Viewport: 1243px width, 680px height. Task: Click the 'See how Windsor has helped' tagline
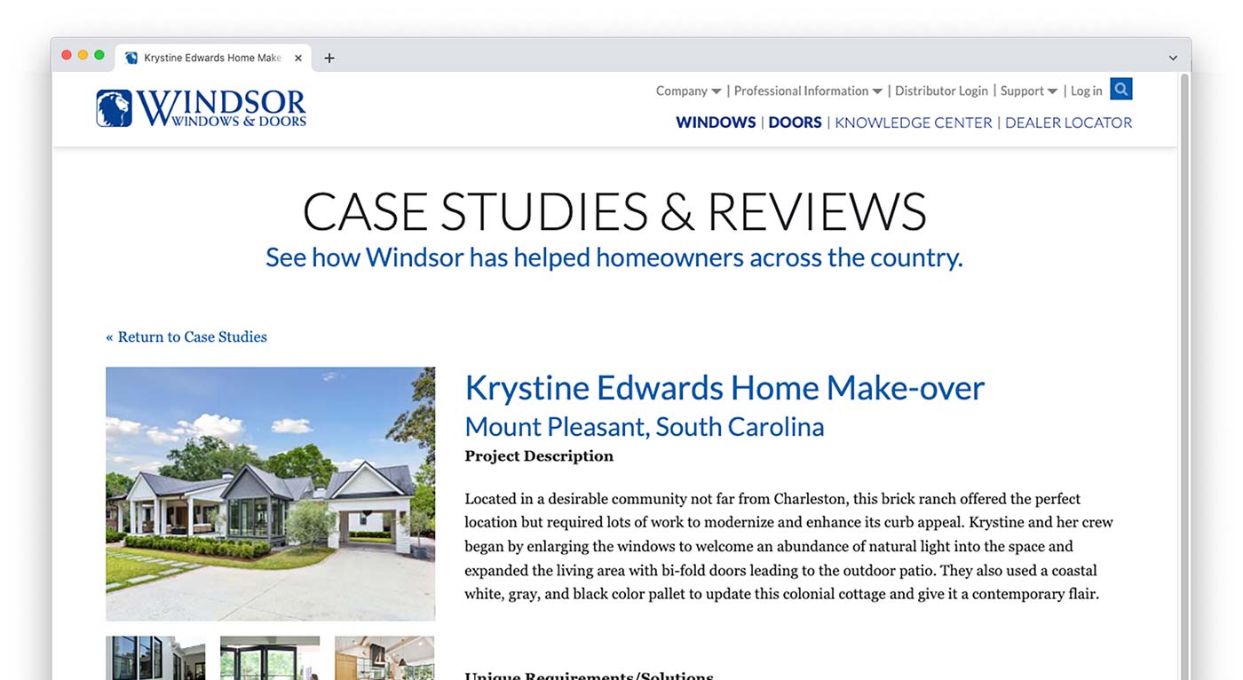coord(614,257)
